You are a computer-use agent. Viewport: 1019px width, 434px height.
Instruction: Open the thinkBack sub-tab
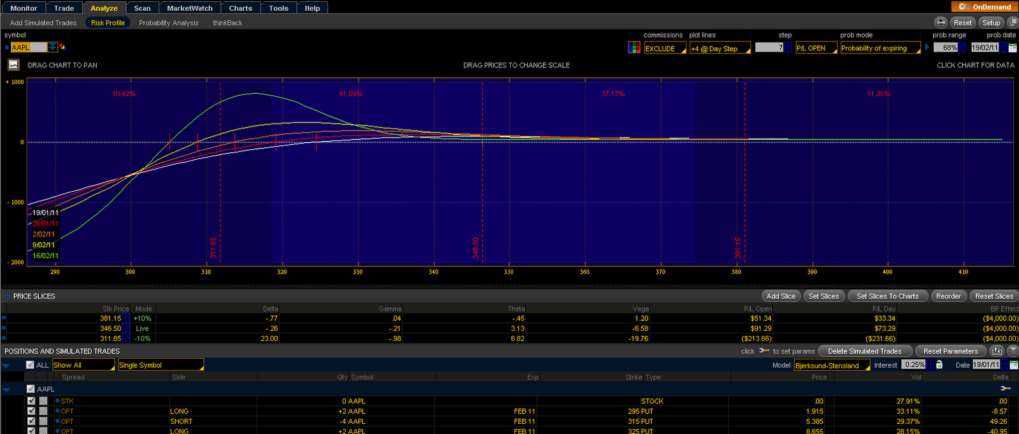click(227, 23)
